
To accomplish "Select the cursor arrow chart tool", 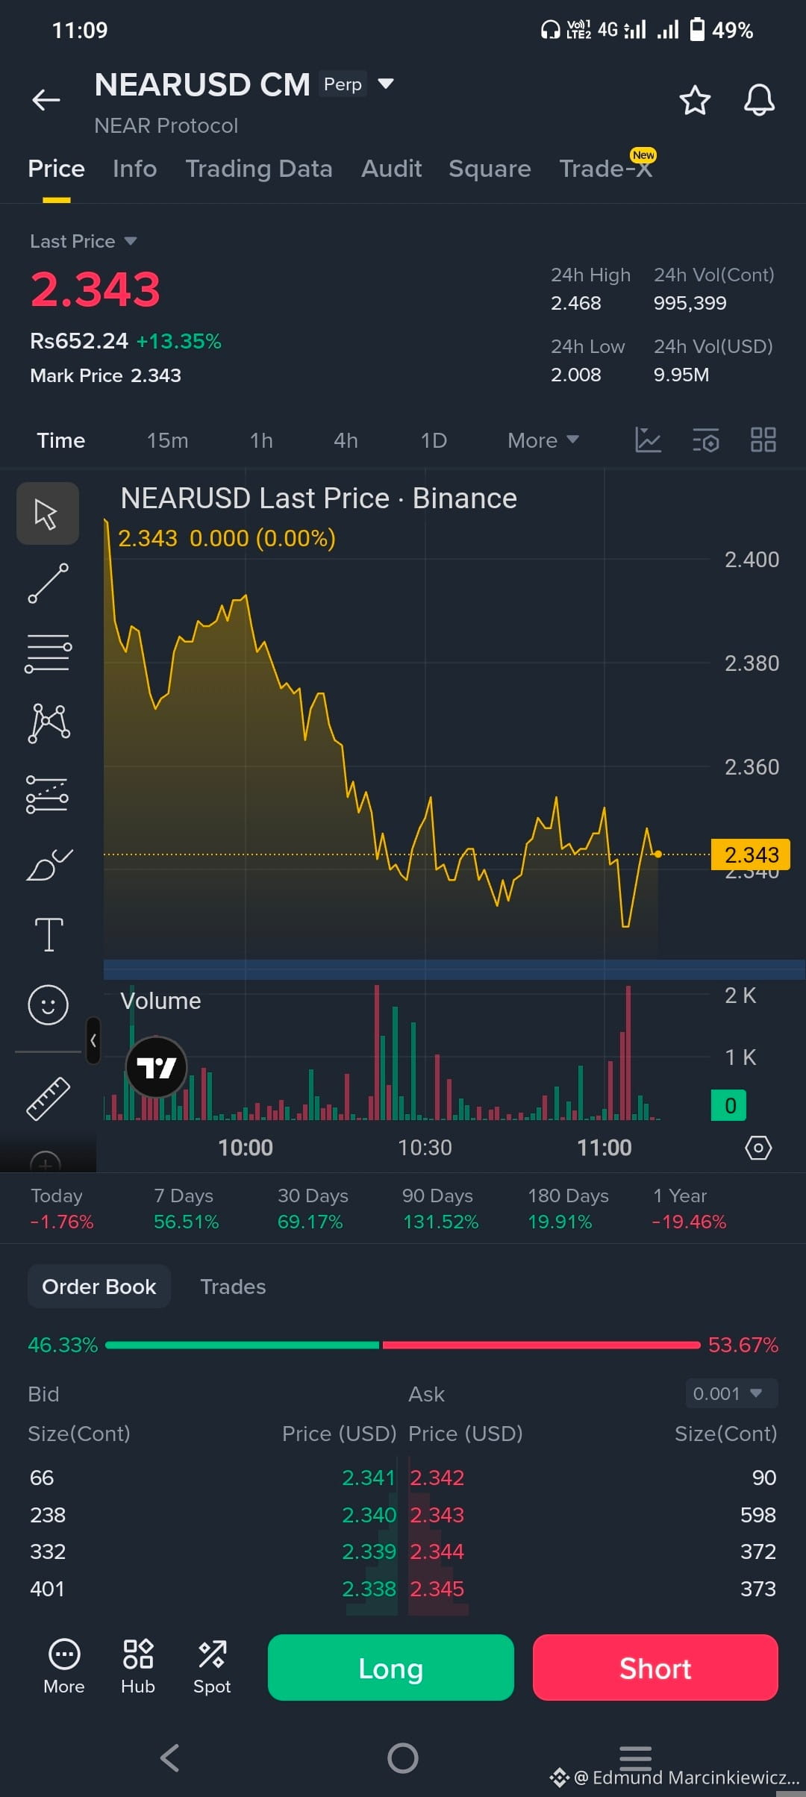I will click(48, 513).
